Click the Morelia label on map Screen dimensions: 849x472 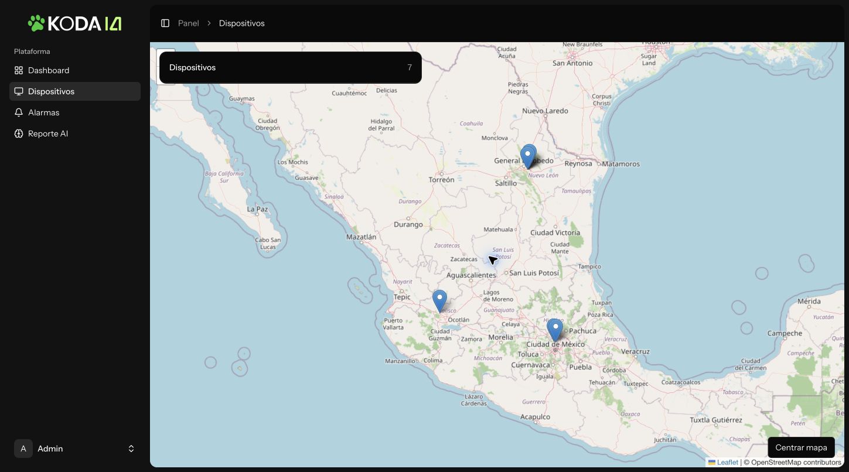501,337
